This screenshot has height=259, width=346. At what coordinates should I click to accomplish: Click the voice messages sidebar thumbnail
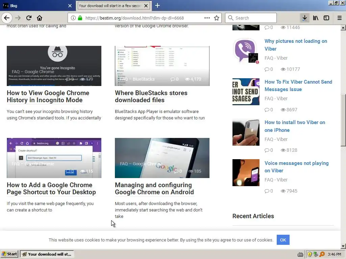(x=246, y=173)
